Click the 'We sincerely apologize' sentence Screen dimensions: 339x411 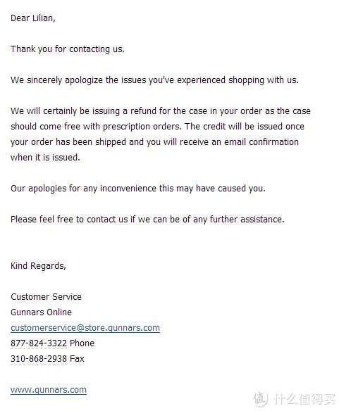coord(154,80)
